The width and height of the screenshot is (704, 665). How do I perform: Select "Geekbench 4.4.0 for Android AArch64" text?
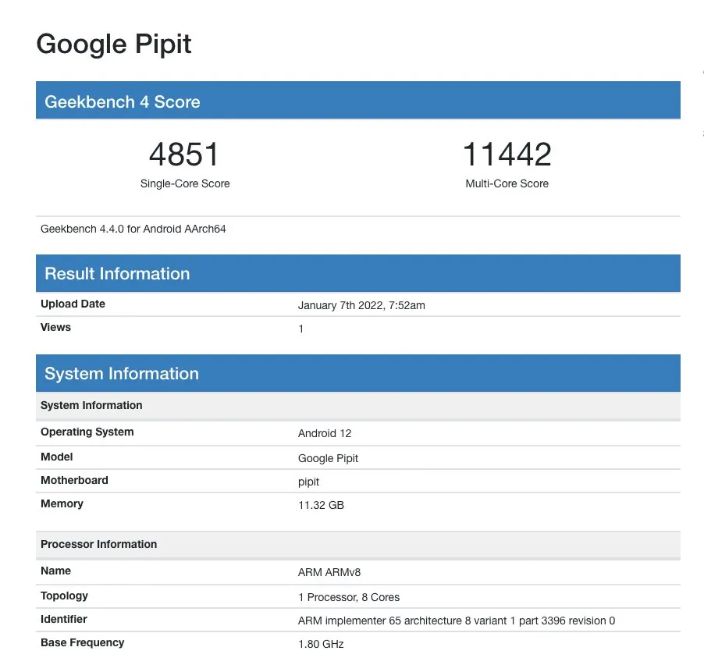point(133,229)
